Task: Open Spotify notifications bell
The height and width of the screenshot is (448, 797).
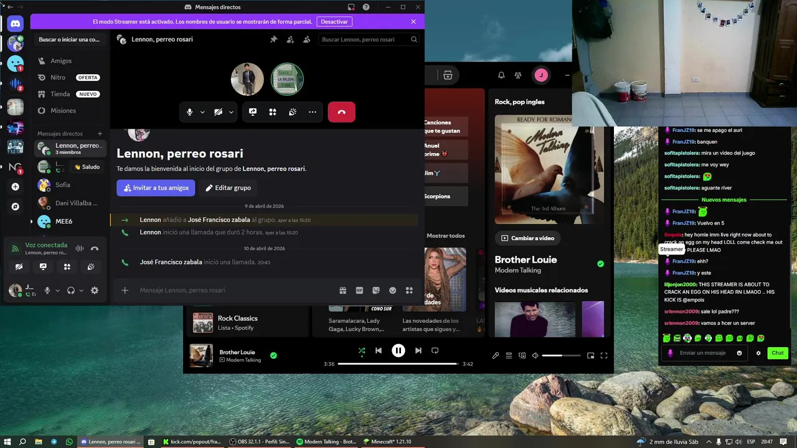Action: click(x=501, y=75)
